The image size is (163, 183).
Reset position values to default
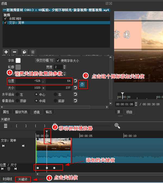pyautogui.click(x=76, y=81)
